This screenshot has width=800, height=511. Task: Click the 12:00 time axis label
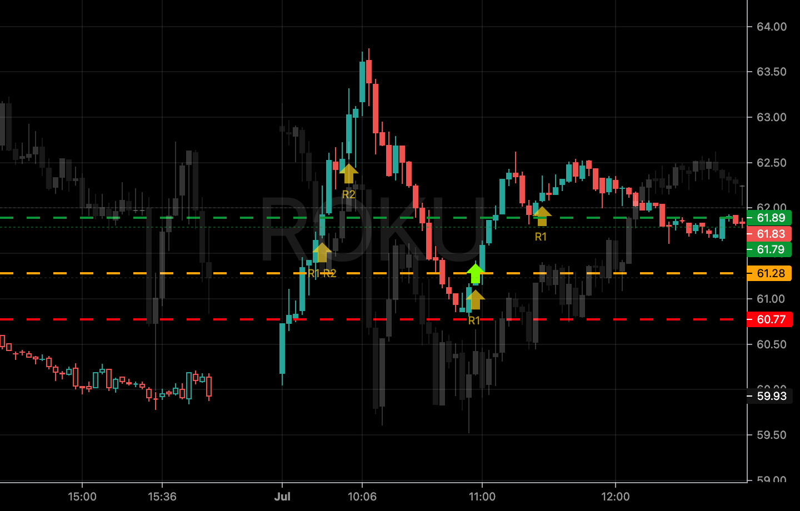(616, 497)
